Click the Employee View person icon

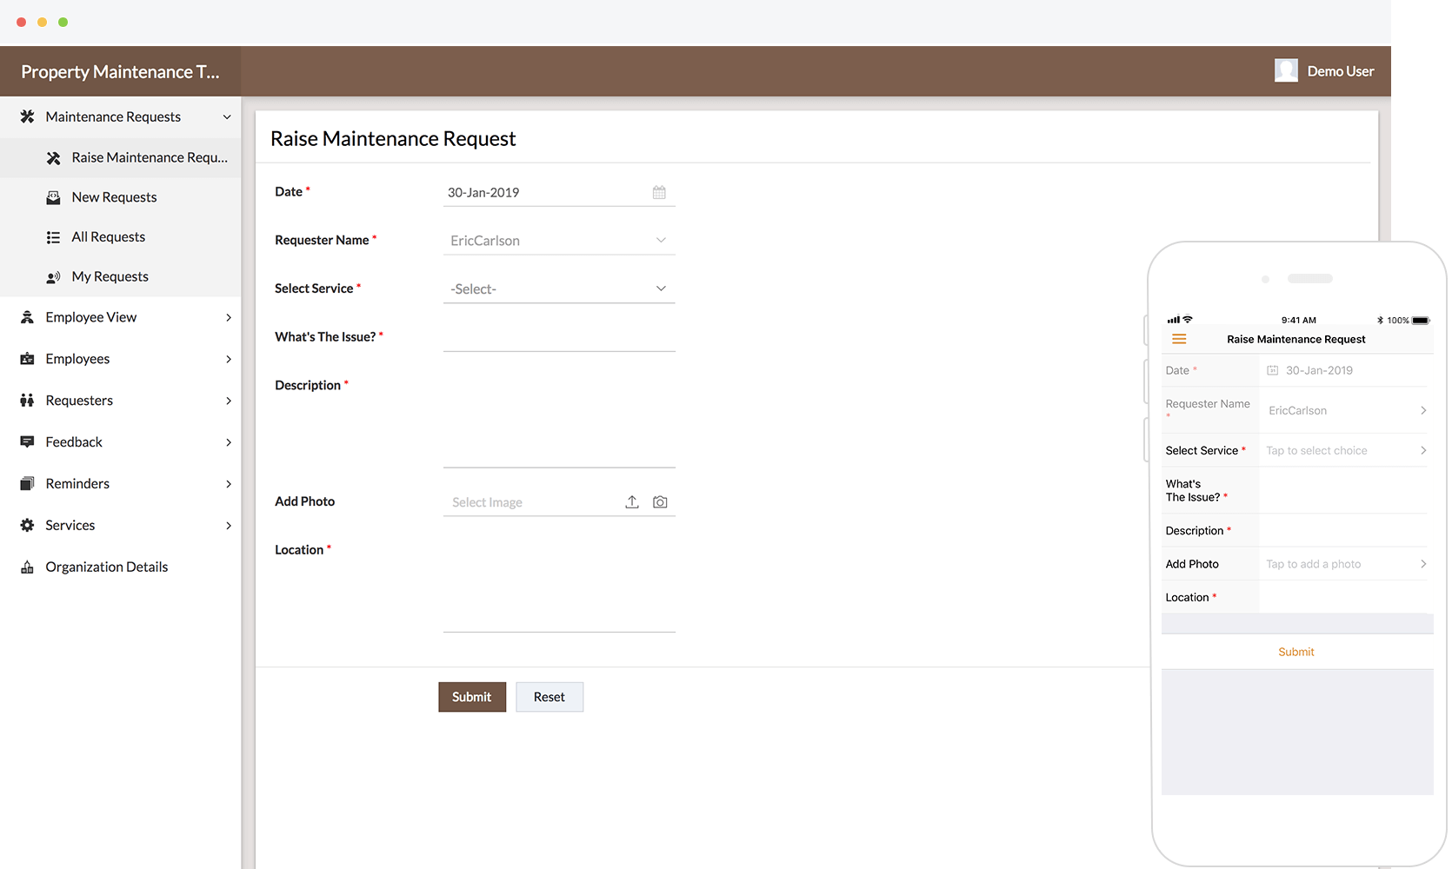[27, 317]
